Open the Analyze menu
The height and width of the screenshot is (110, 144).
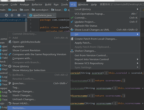[24, 4]
